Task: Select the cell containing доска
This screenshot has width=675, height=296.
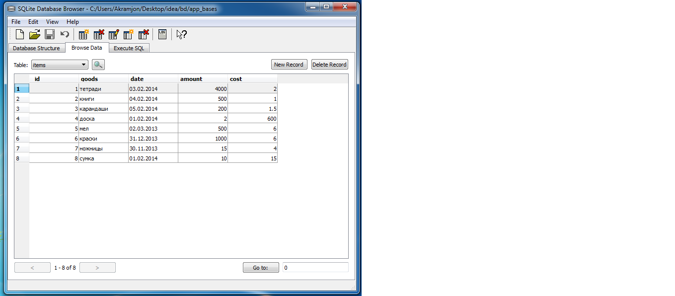Action: point(103,119)
